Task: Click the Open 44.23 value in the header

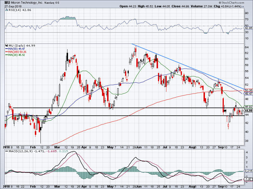Action: pos(128,6)
